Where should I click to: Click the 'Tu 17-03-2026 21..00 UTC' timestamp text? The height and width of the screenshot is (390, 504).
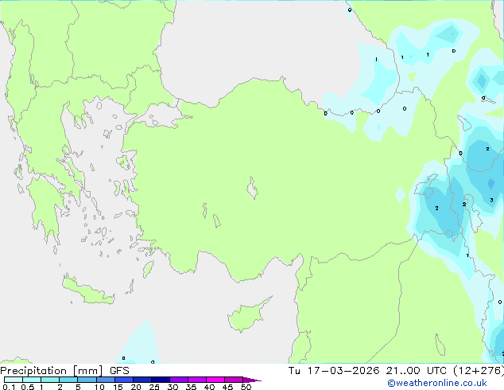click(x=367, y=371)
